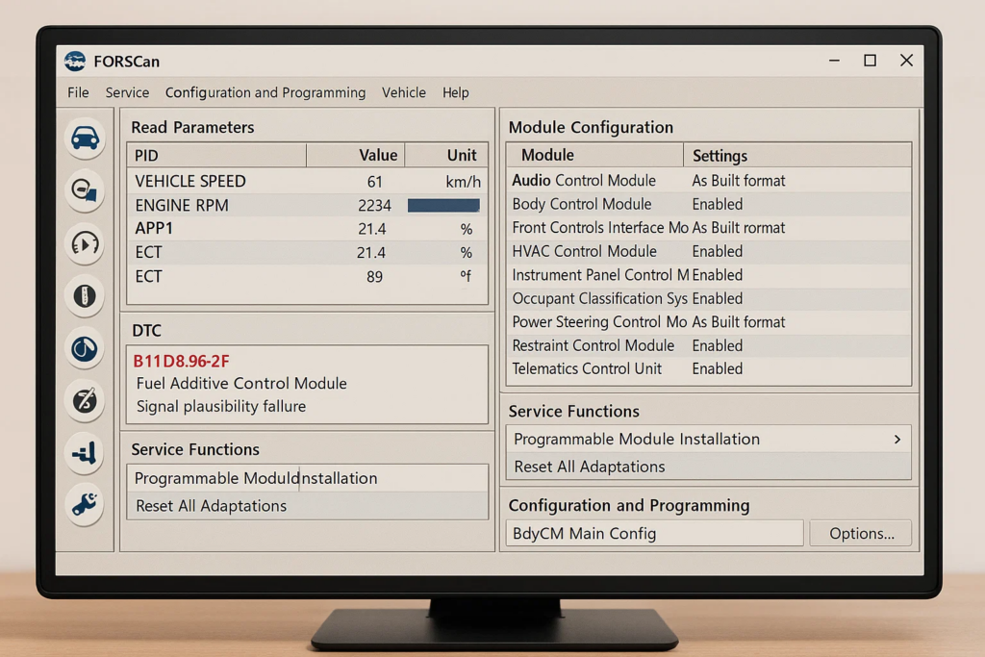Select the Audio Control Module row
This screenshot has width=985, height=657.
(x=709, y=181)
